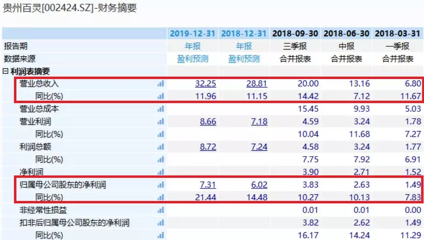
Task: Click the 数据来源 row label
Action: point(19,59)
